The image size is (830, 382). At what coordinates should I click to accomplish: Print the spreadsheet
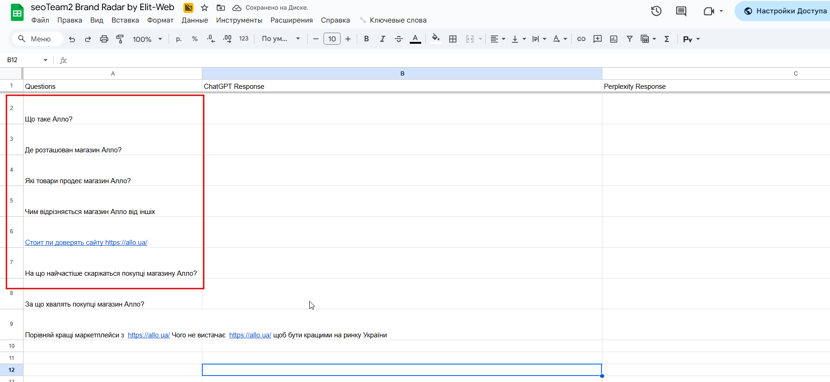104,39
